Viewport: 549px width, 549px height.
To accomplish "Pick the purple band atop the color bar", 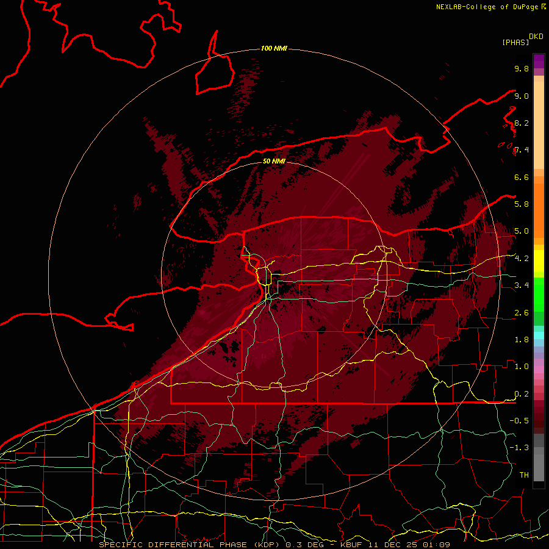I will (539, 61).
